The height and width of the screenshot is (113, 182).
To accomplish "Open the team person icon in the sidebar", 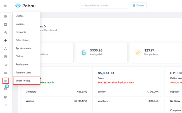I will (x=5, y=49).
